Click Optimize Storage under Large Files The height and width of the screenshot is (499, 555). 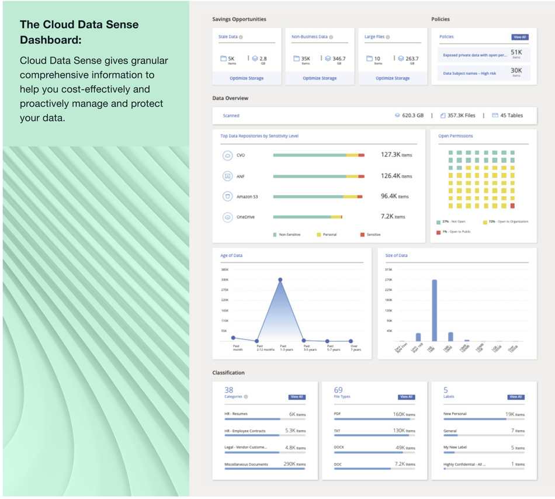click(393, 78)
